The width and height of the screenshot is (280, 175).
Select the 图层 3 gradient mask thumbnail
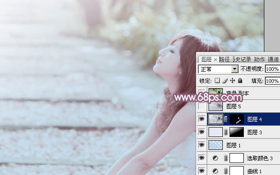tap(237, 132)
